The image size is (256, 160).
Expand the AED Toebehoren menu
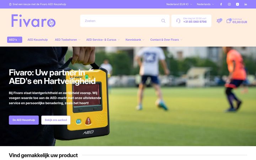(x=68, y=40)
